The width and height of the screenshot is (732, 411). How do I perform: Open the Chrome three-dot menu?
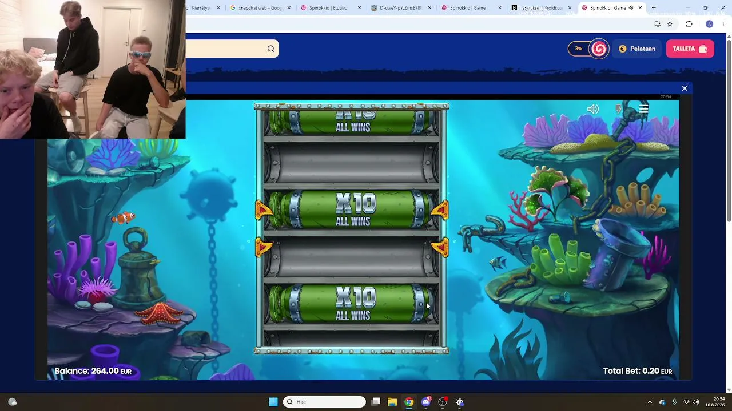(723, 24)
